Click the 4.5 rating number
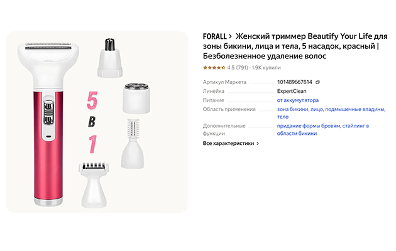Screen dimensions: 396x251 (231, 68)
